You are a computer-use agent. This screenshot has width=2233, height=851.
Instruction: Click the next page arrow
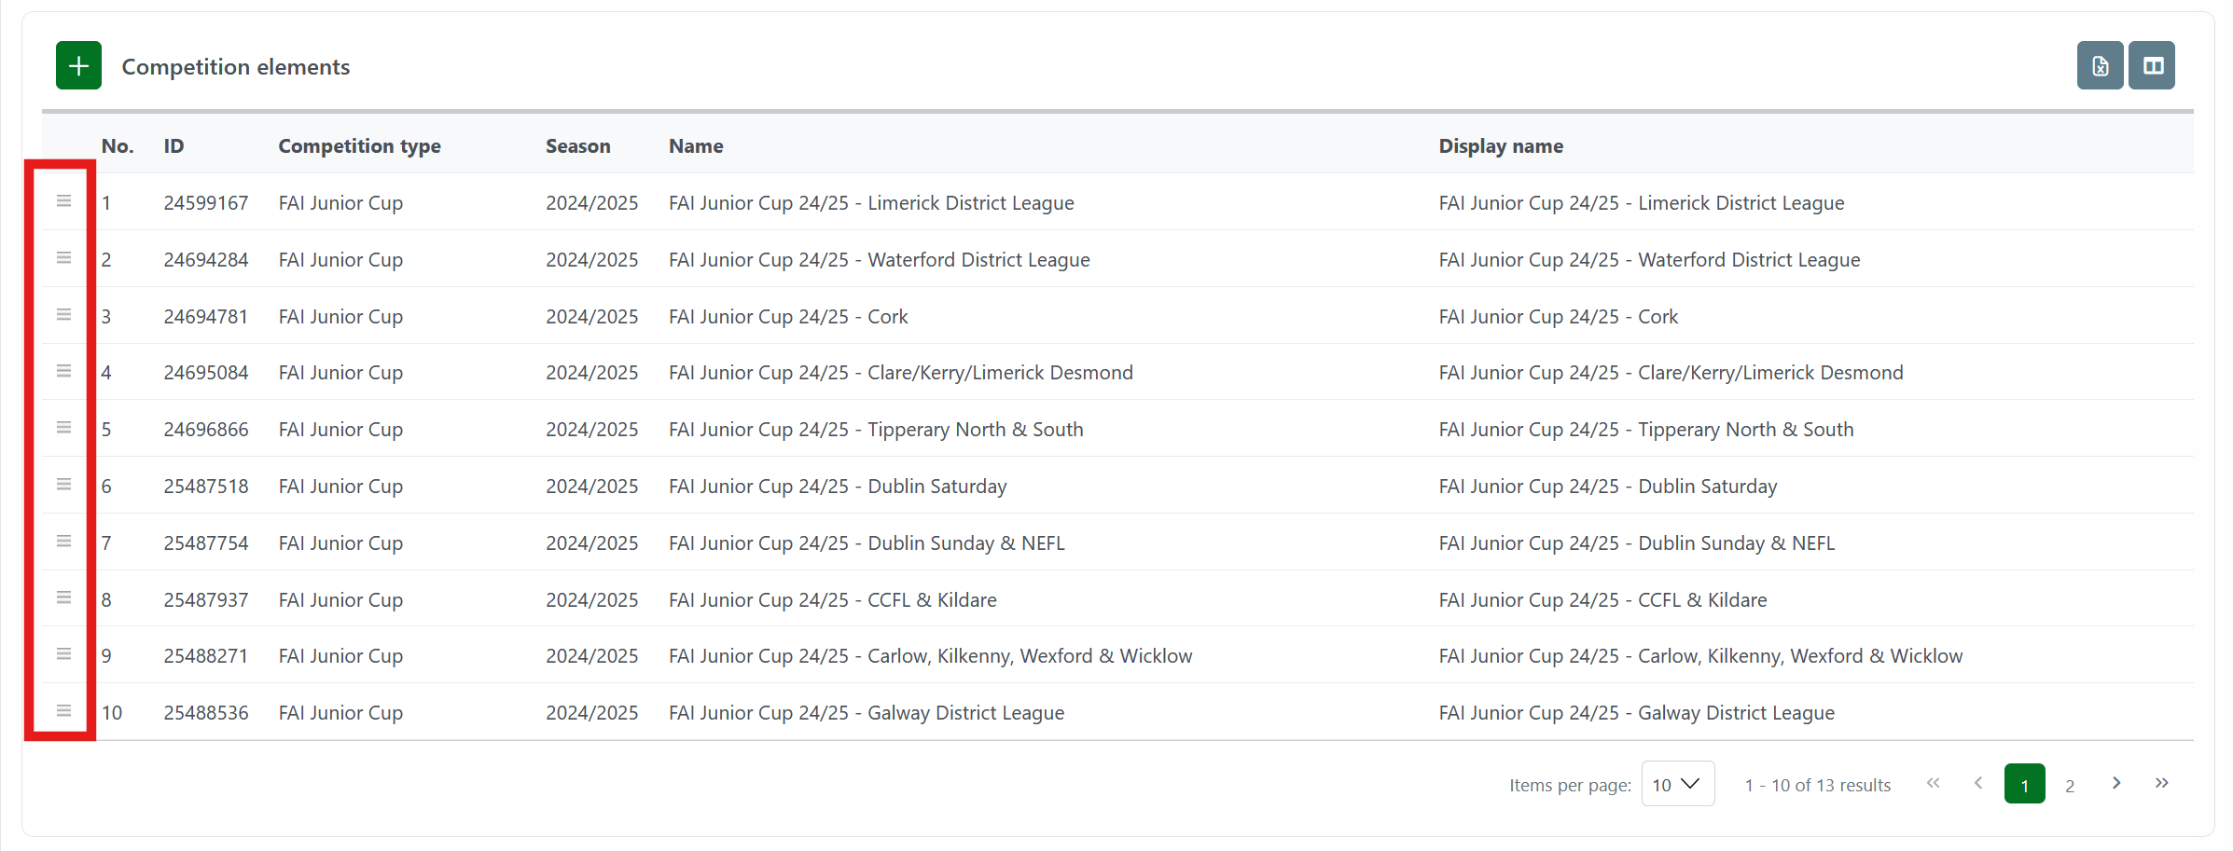point(2116,783)
